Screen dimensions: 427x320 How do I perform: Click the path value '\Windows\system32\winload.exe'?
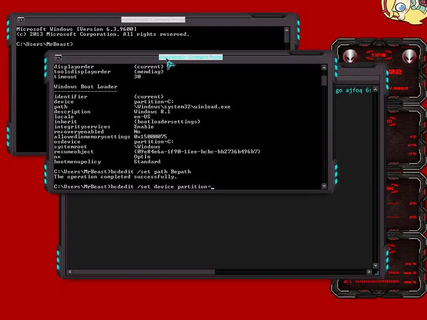pyautogui.click(x=182, y=107)
